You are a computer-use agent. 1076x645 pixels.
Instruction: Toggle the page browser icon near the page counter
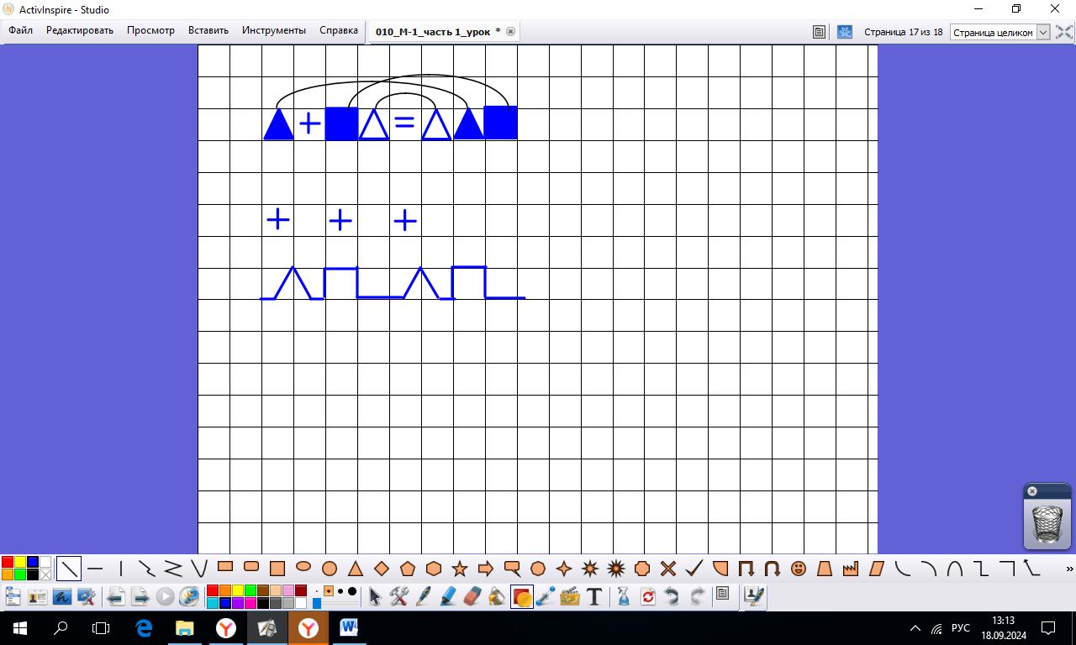[819, 32]
